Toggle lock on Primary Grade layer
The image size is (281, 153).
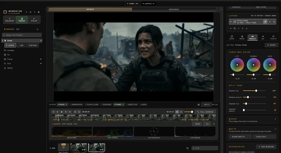pos(270,22)
